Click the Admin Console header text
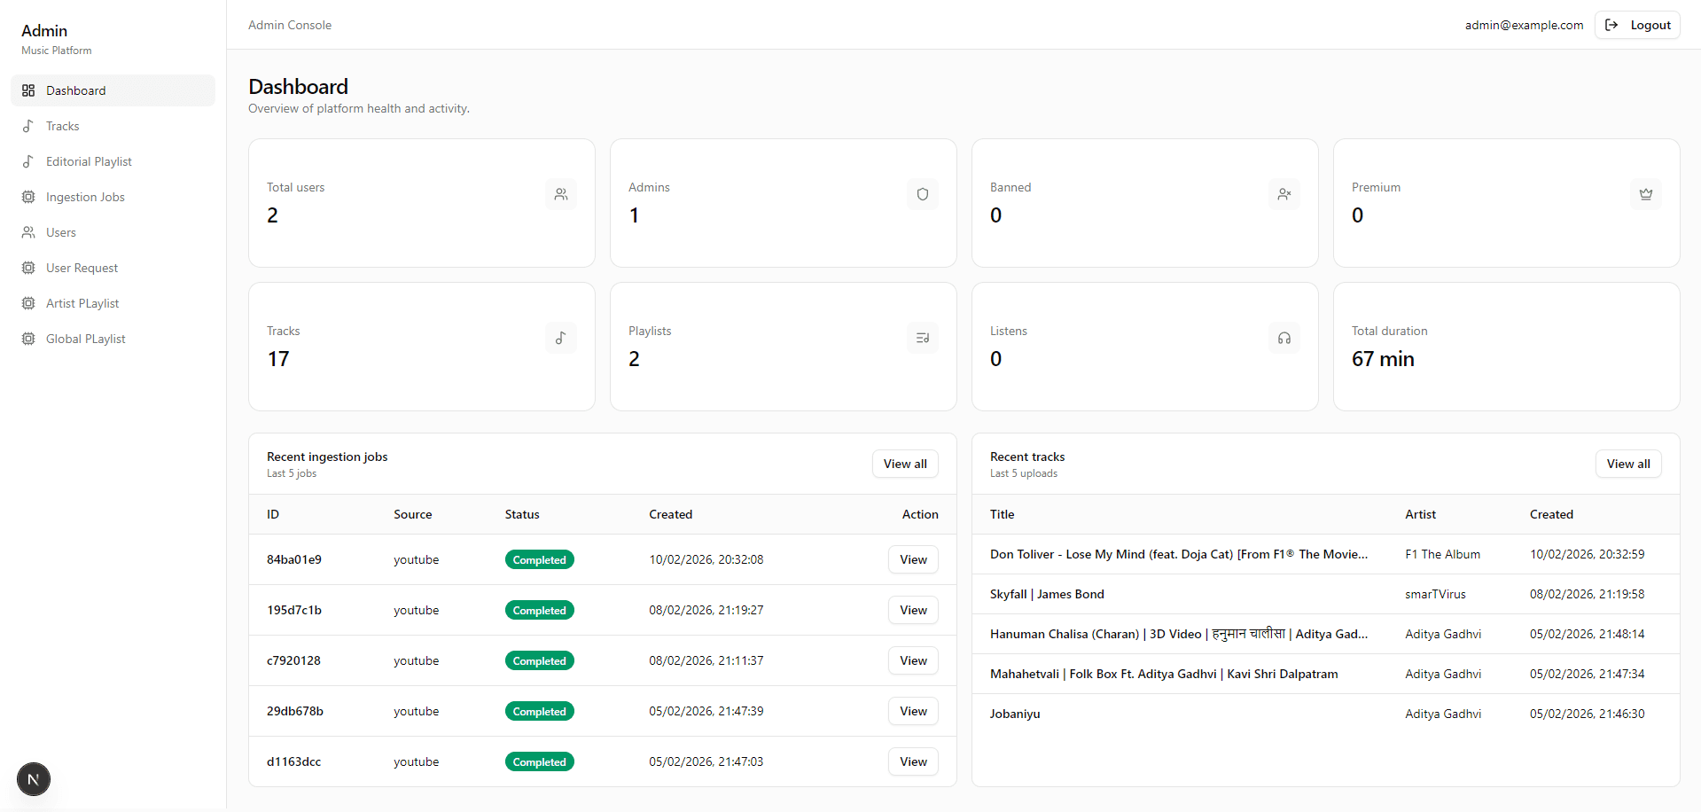The height and width of the screenshot is (812, 1701). (290, 25)
